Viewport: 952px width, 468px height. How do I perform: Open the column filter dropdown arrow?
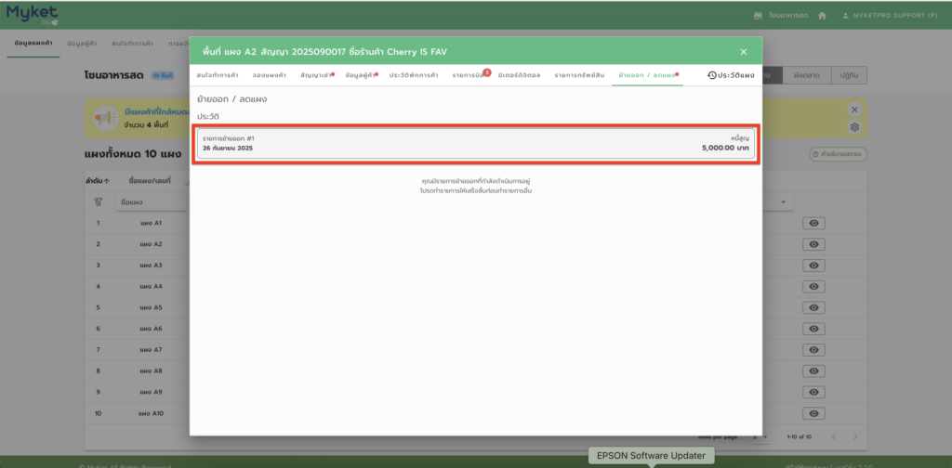pyautogui.click(x=784, y=201)
